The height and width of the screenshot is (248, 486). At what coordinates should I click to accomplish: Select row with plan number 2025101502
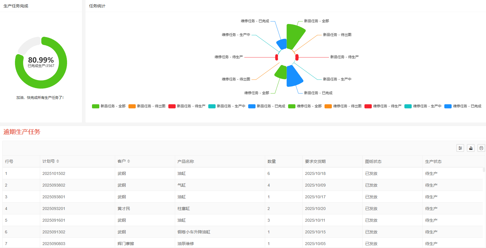(x=54, y=173)
